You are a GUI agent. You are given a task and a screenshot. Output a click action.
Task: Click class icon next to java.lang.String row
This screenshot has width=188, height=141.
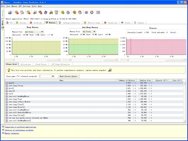click(x=7, y=86)
